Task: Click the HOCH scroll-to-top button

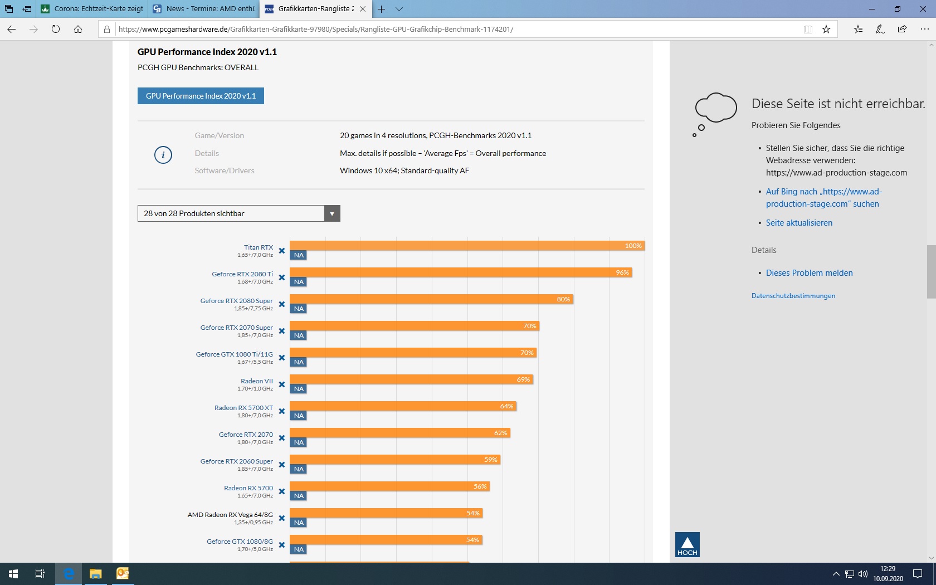Action: [x=687, y=545]
